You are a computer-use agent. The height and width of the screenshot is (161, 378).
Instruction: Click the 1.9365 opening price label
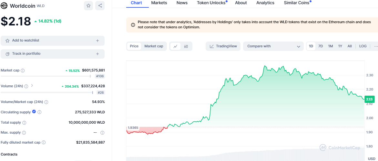133,128
